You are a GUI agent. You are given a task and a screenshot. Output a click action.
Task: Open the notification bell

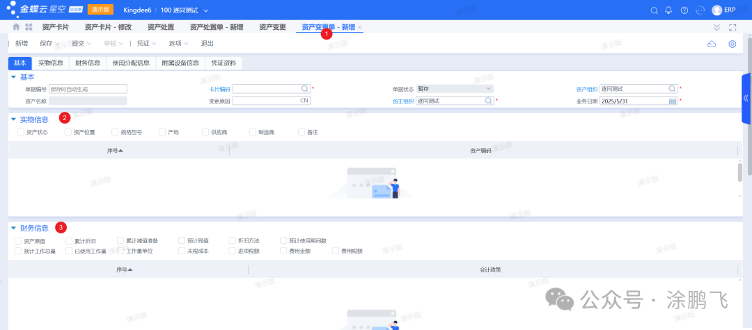[668, 10]
